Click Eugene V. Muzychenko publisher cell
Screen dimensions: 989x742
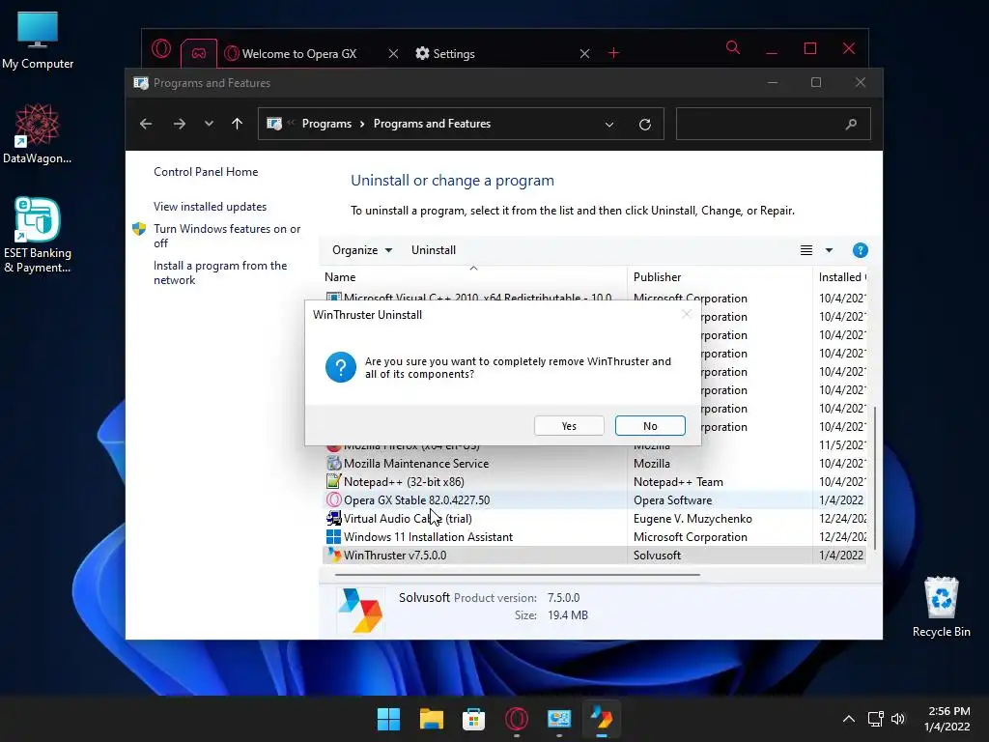(692, 518)
